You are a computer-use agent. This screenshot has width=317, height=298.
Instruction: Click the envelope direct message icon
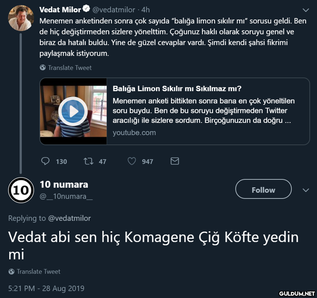click(175, 161)
